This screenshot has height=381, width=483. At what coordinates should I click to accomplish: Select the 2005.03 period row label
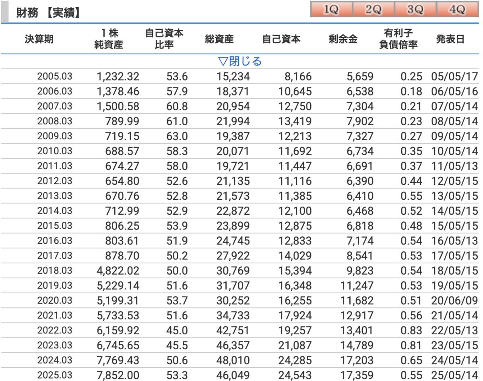coord(55,77)
